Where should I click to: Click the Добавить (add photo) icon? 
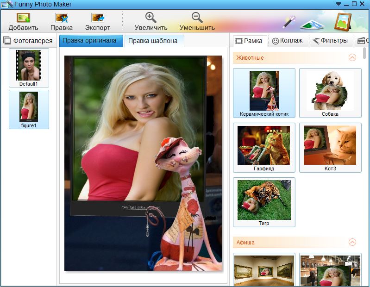point(23,18)
